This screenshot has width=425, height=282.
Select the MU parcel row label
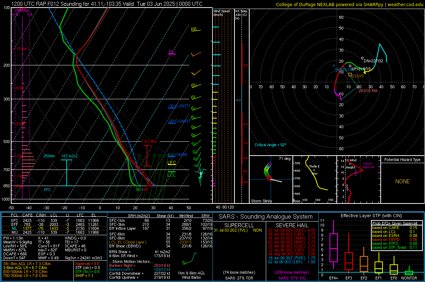click(x=15, y=232)
